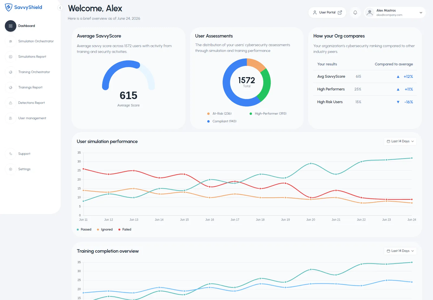Viewport: 433px width, 300px height.
Task: Open the User Portal button
Action: pos(327,12)
